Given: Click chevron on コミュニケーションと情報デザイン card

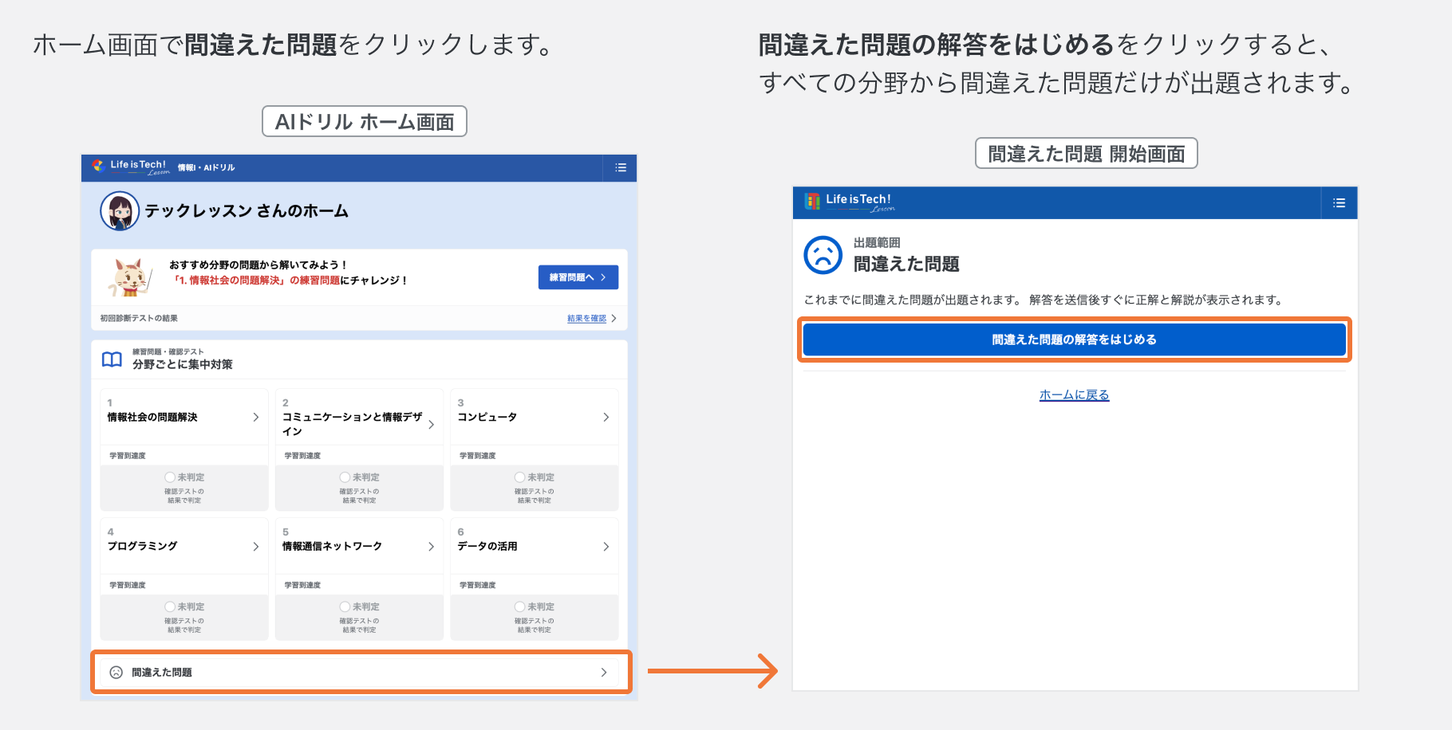Looking at the screenshot, I should tap(432, 425).
